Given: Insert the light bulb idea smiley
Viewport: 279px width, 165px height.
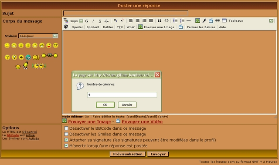Looking at the screenshot, I should [x=14, y=57].
